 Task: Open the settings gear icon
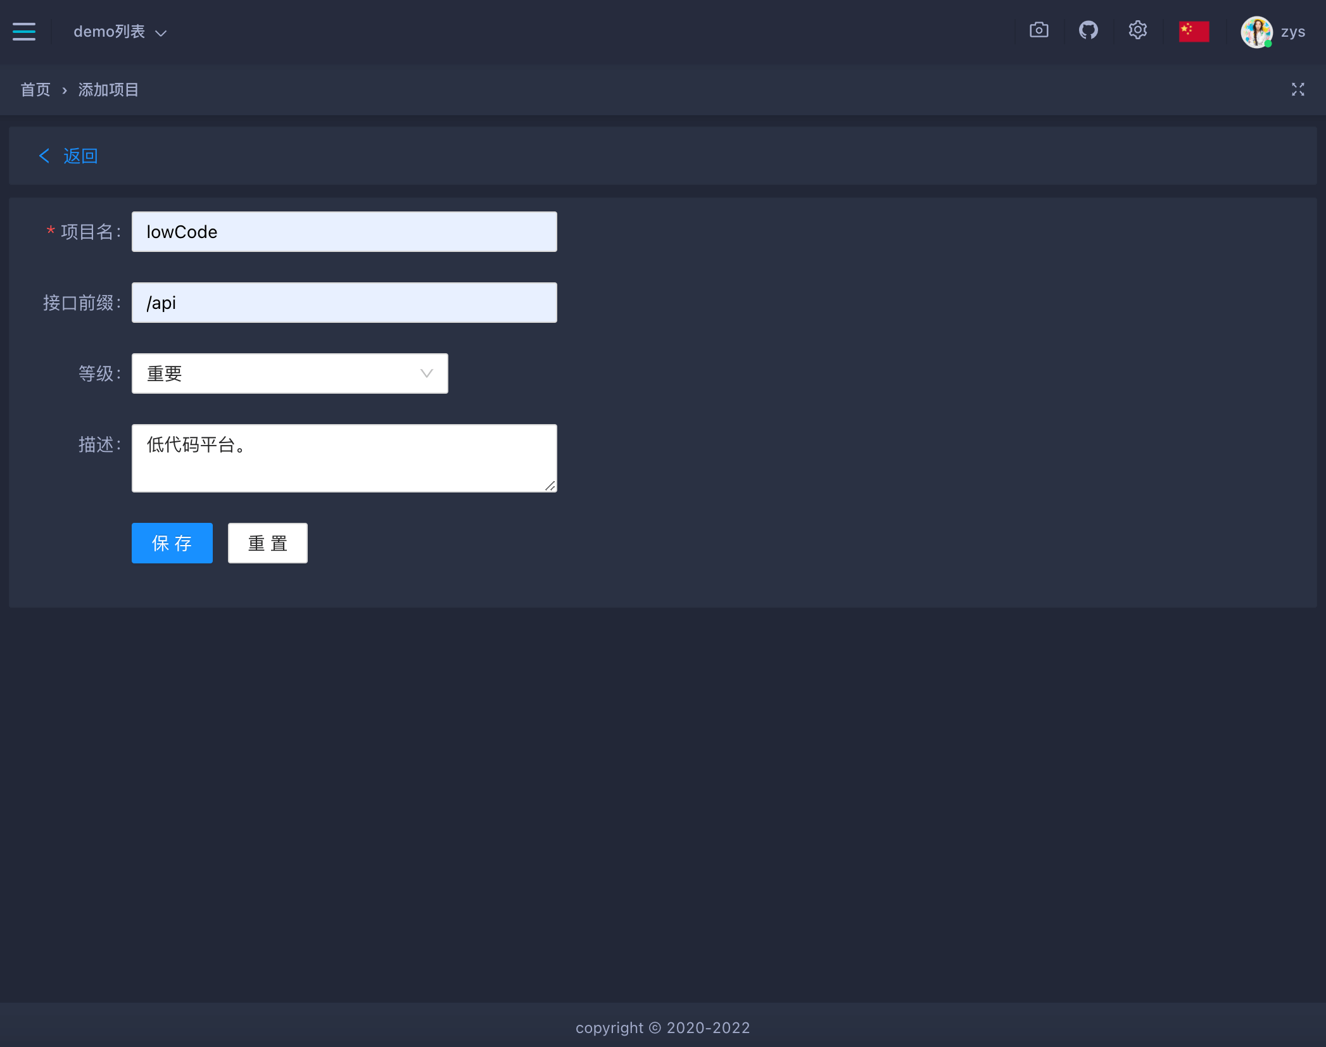[1137, 30]
